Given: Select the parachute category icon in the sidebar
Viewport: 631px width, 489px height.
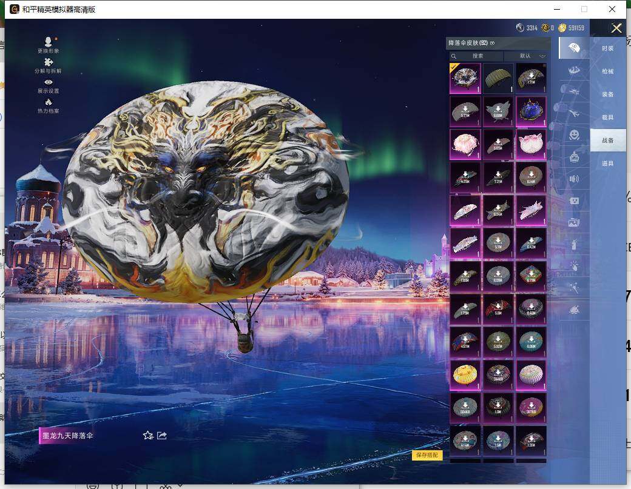Looking at the screenshot, I should point(574,48).
